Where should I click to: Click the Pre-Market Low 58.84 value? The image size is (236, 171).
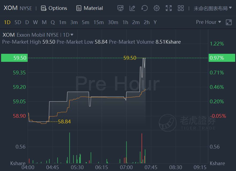(101, 42)
